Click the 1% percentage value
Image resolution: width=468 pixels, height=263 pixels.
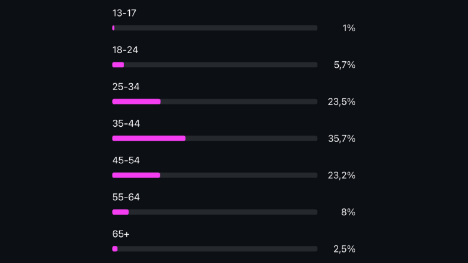(349, 28)
